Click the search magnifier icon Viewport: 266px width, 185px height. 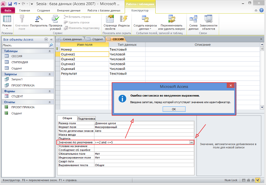pos(51,45)
